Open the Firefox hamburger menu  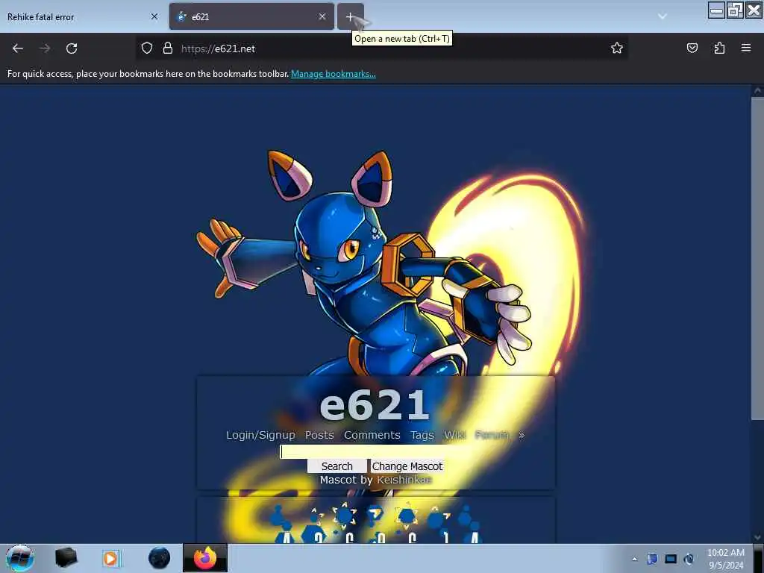coord(746,48)
